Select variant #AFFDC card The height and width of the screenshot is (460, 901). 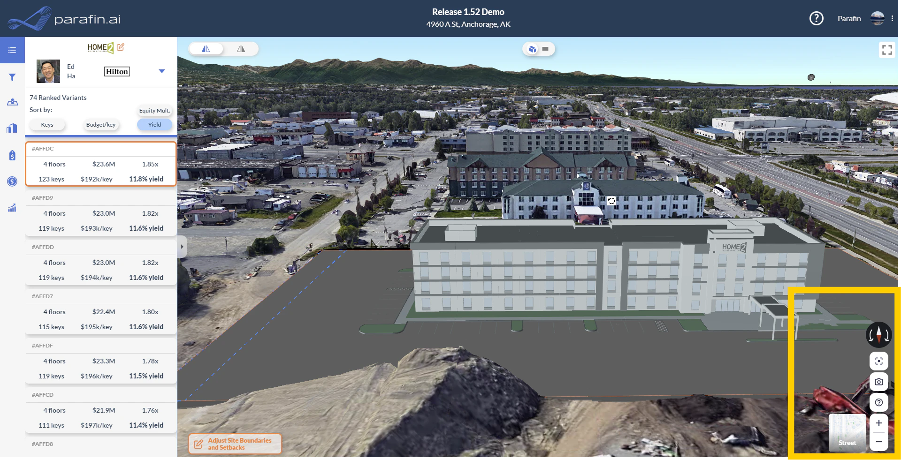(101, 164)
